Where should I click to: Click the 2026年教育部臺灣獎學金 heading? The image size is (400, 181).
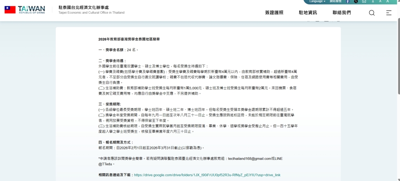click(x=129, y=39)
